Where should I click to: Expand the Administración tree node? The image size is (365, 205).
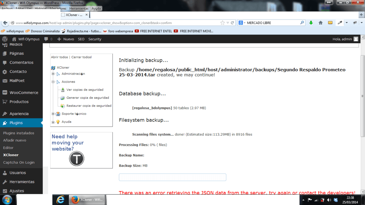coord(53,74)
